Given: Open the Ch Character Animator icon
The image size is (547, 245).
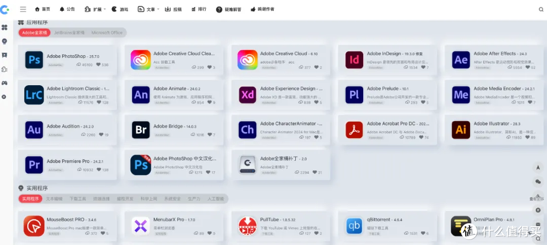Looking at the screenshot, I should pyautogui.click(x=248, y=130).
